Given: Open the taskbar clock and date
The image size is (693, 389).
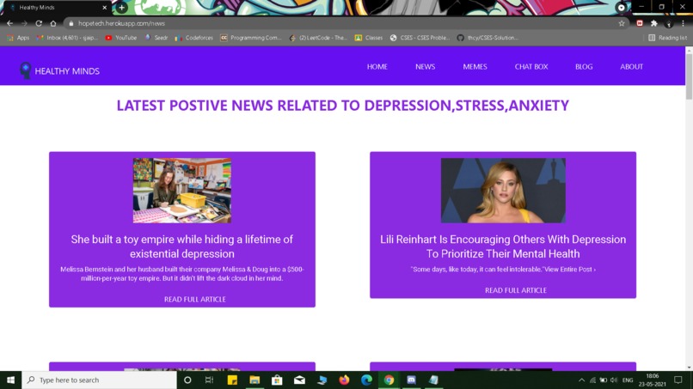Looking at the screenshot, I should (653, 380).
